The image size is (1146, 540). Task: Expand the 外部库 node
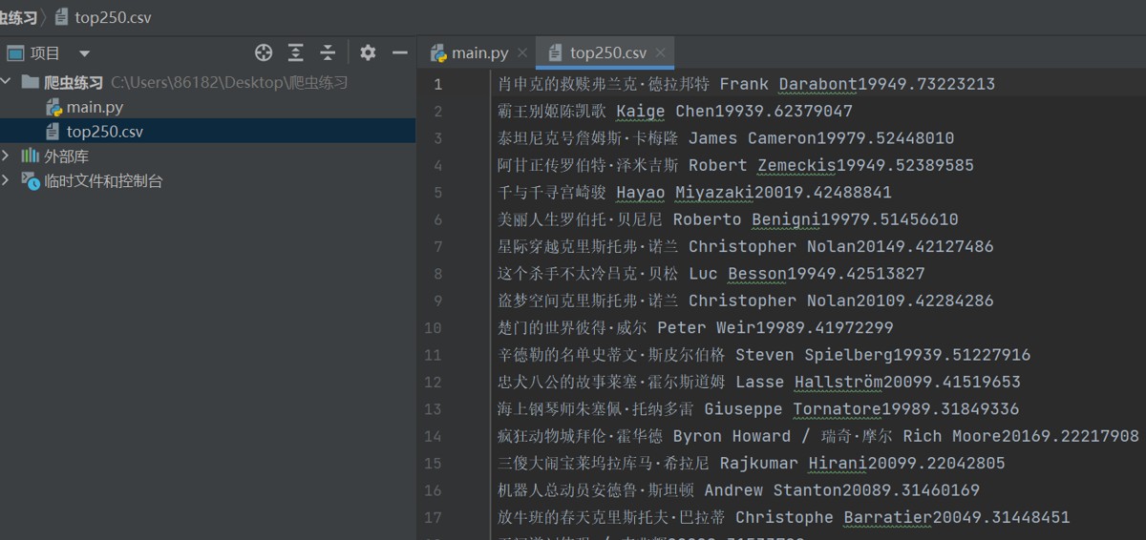point(8,156)
